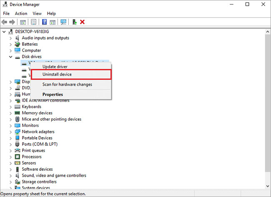The image size is (271, 197).
Task: Open the View menu
Action: [37, 14]
